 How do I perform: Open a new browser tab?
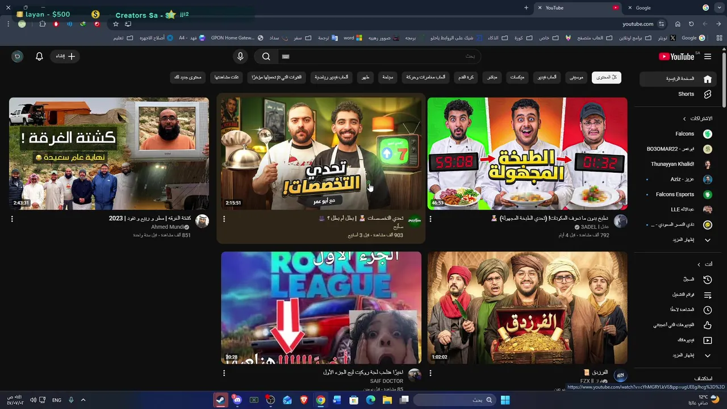[x=526, y=7]
